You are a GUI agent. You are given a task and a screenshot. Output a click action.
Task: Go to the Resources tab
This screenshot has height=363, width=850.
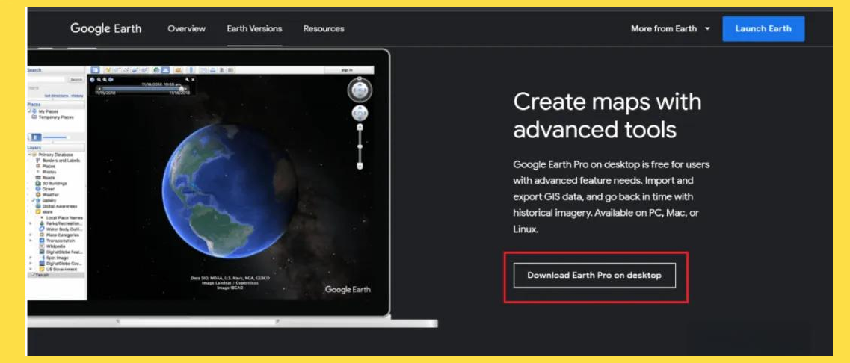324,28
